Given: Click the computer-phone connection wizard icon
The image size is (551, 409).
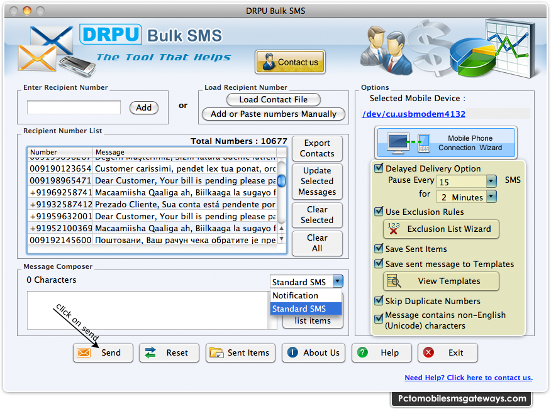Looking at the screenshot, I should tap(408, 143).
